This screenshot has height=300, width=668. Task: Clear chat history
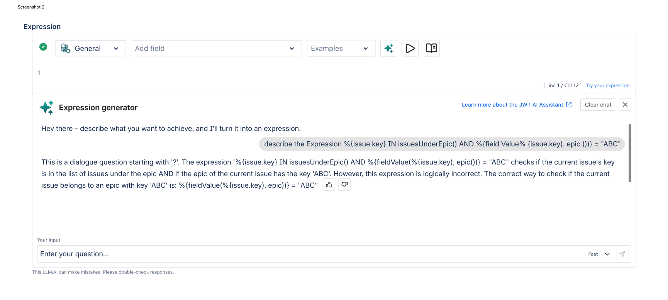598,105
